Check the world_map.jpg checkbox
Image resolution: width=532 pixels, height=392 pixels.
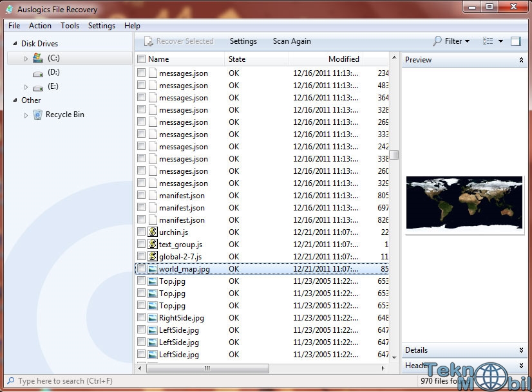tap(141, 268)
